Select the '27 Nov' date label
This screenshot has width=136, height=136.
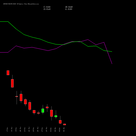42,129
